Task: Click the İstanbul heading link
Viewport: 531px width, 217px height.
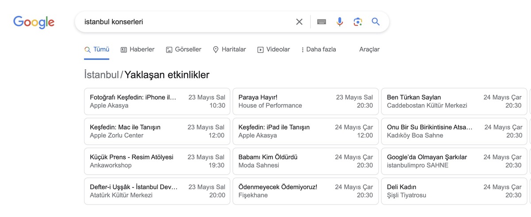Action: pos(101,75)
